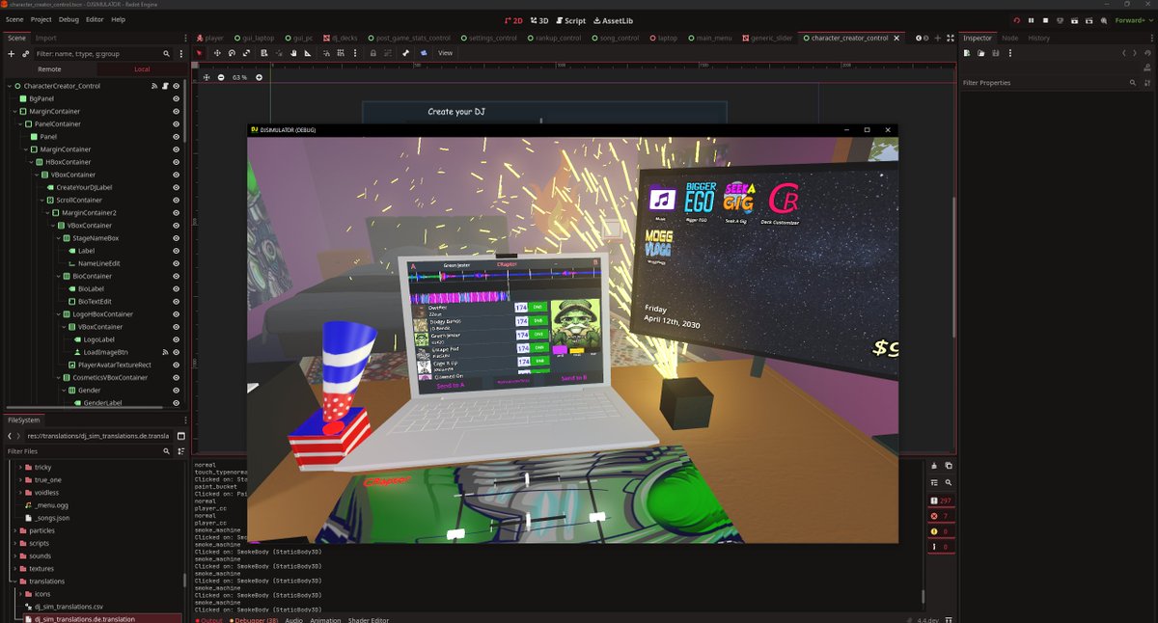Select the Scale mode tool
Viewport: 1158px width, 623px height.
(247, 53)
